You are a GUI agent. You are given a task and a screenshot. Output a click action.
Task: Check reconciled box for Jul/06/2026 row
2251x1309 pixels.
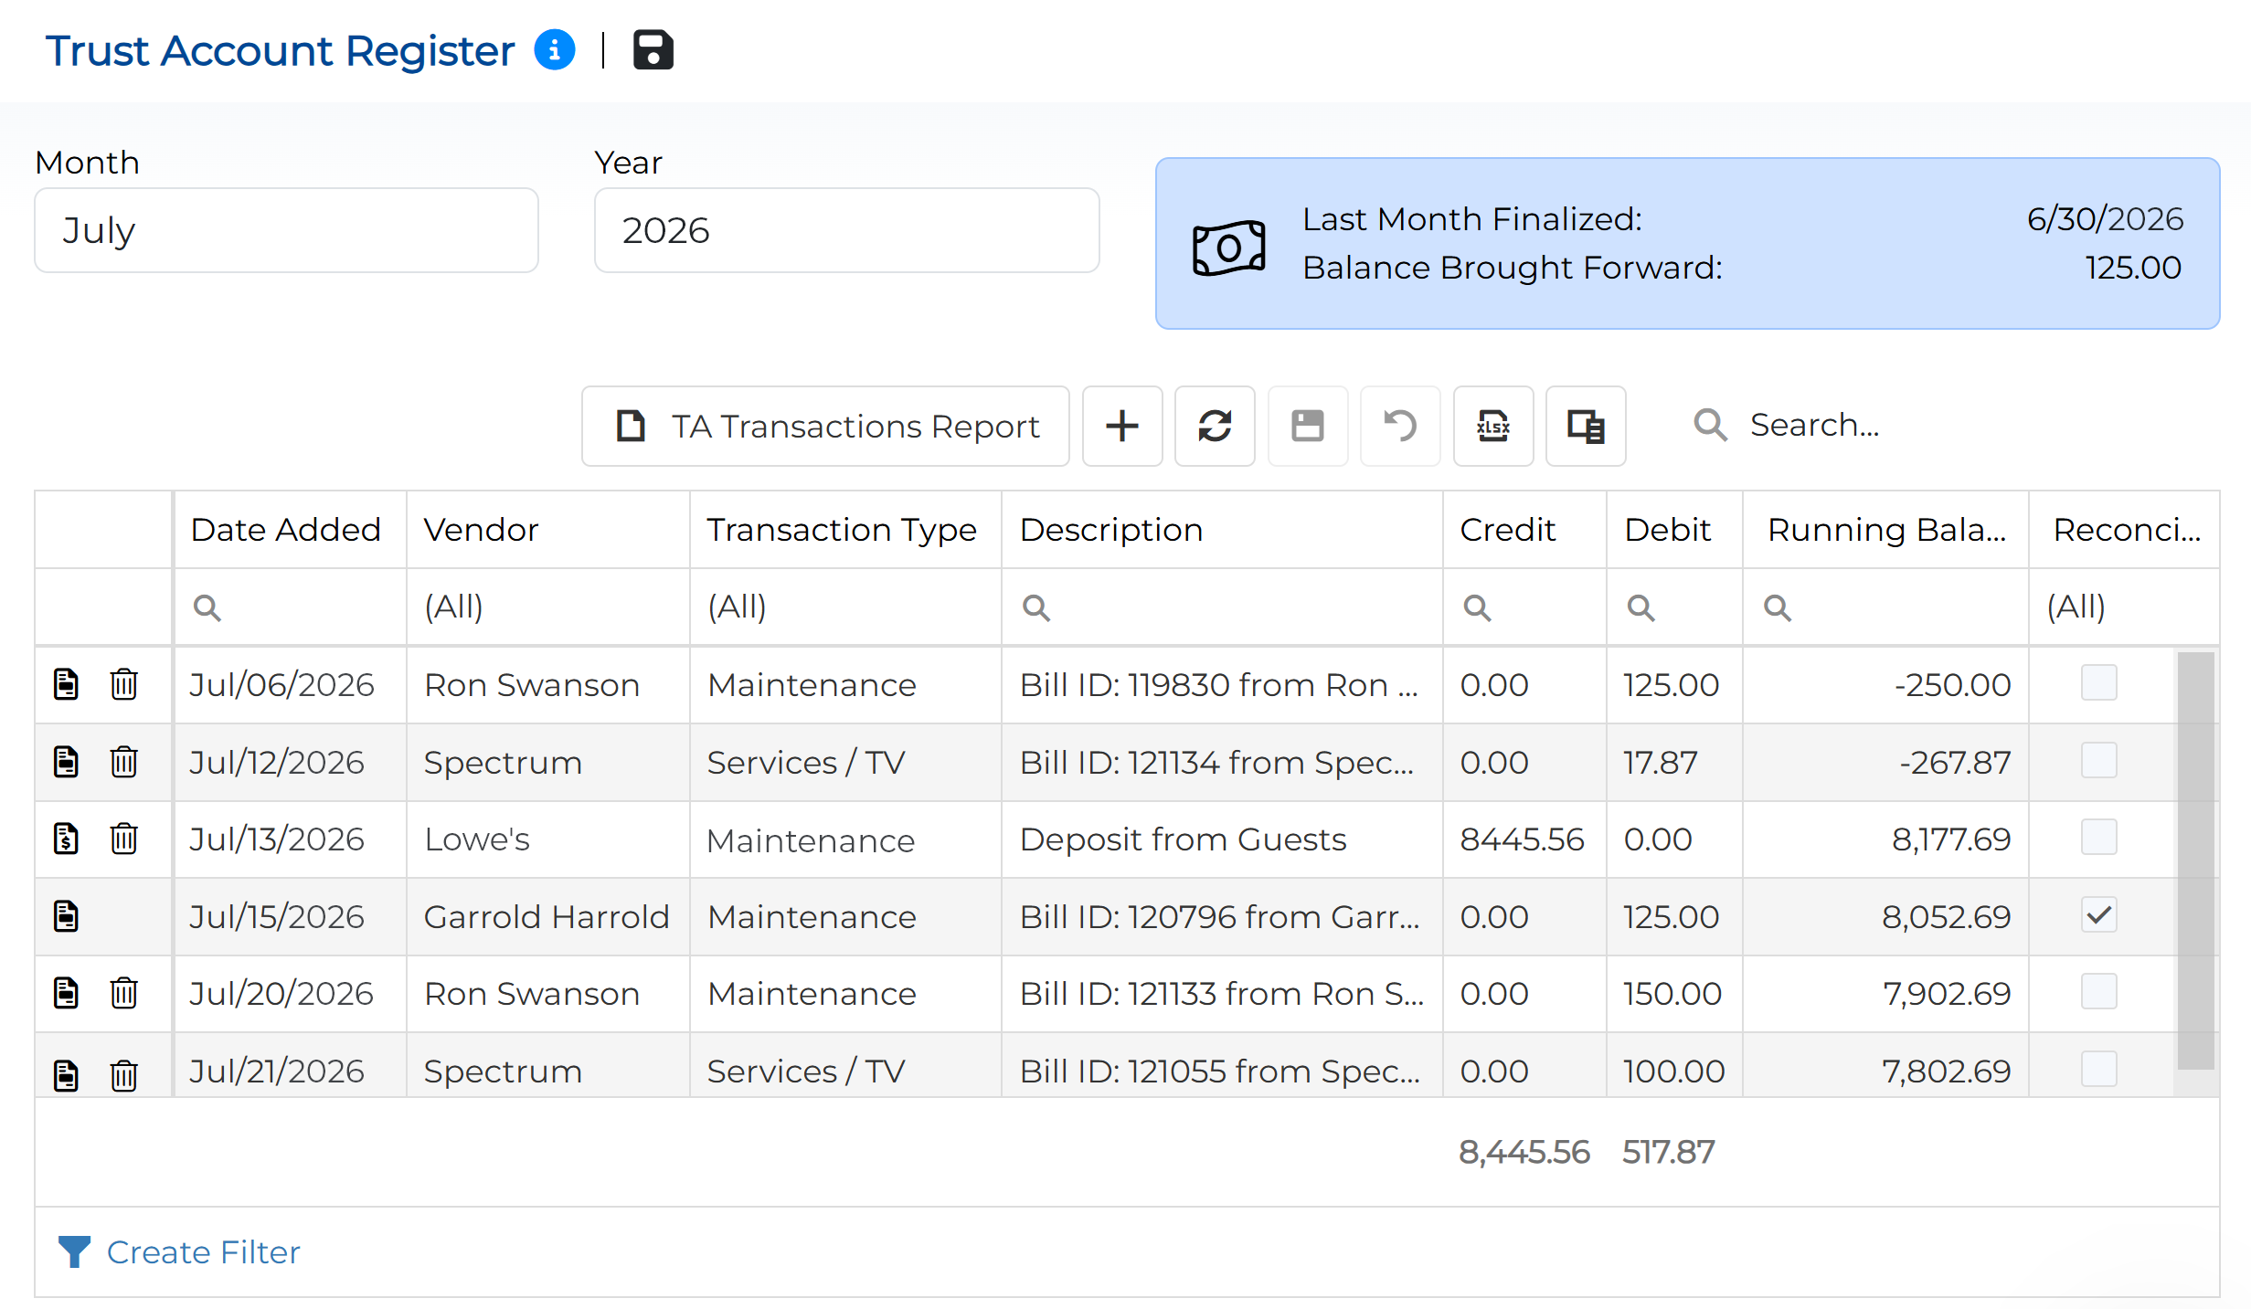2098,683
